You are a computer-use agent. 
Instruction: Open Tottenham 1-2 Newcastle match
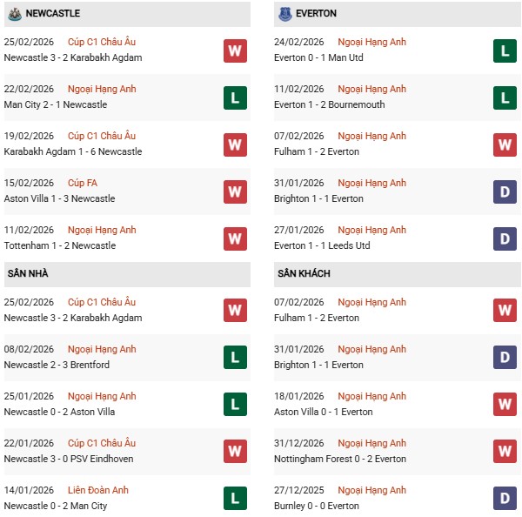point(59,245)
